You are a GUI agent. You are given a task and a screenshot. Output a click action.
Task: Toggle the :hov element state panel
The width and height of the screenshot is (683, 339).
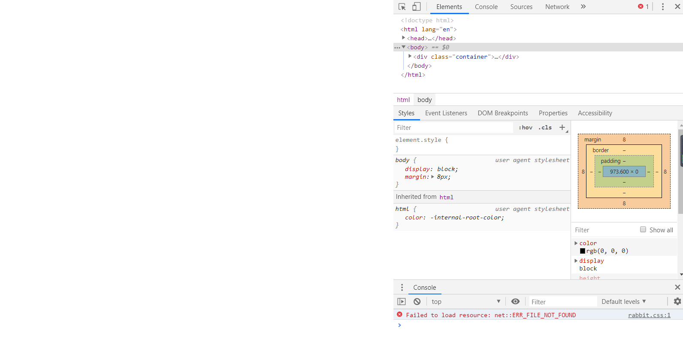[x=526, y=128]
